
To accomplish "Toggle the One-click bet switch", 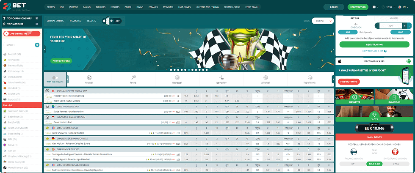I will click(356, 24).
